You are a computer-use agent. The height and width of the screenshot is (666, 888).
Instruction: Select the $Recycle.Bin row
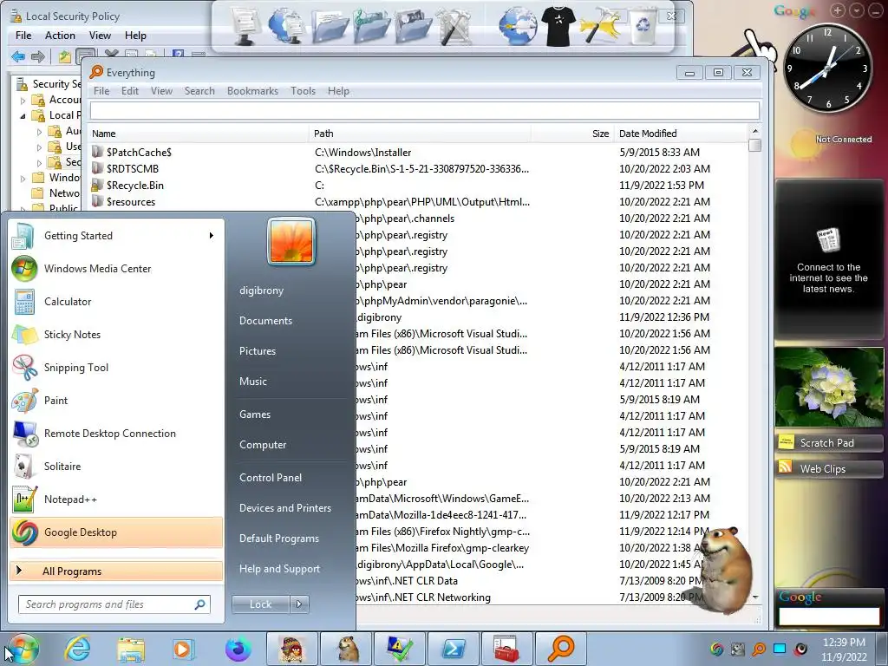419,186
